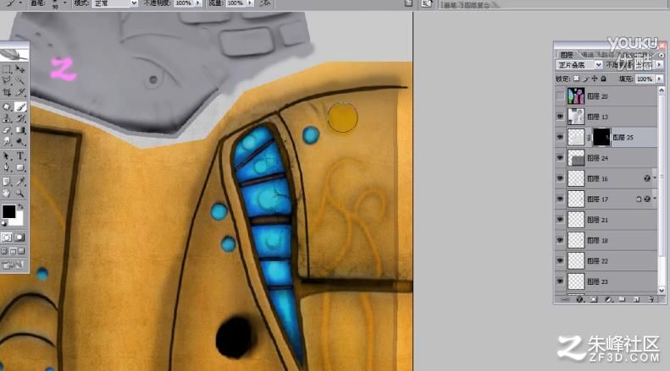Hide layer 22 with eye icon
Image resolution: width=670 pixels, height=371 pixels.
(x=560, y=260)
